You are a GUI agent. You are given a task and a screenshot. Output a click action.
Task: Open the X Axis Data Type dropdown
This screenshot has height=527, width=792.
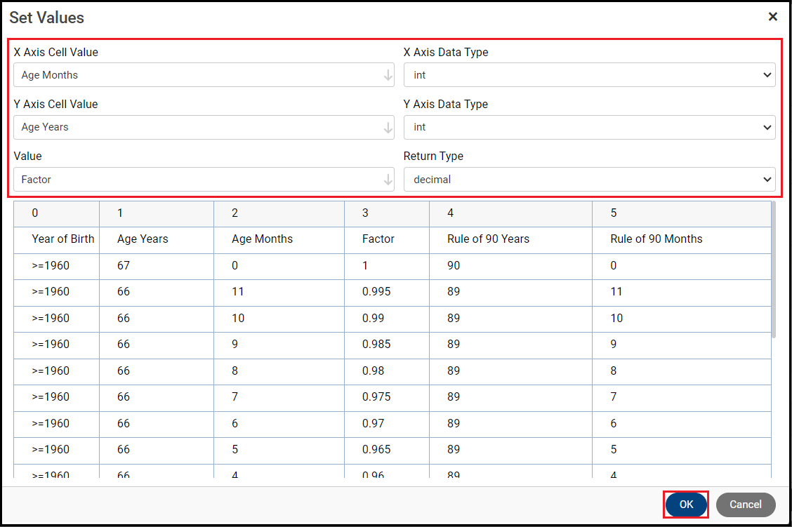coord(589,75)
